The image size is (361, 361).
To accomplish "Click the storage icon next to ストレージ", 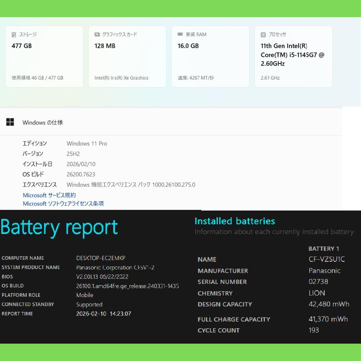I will (x=14, y=34).
